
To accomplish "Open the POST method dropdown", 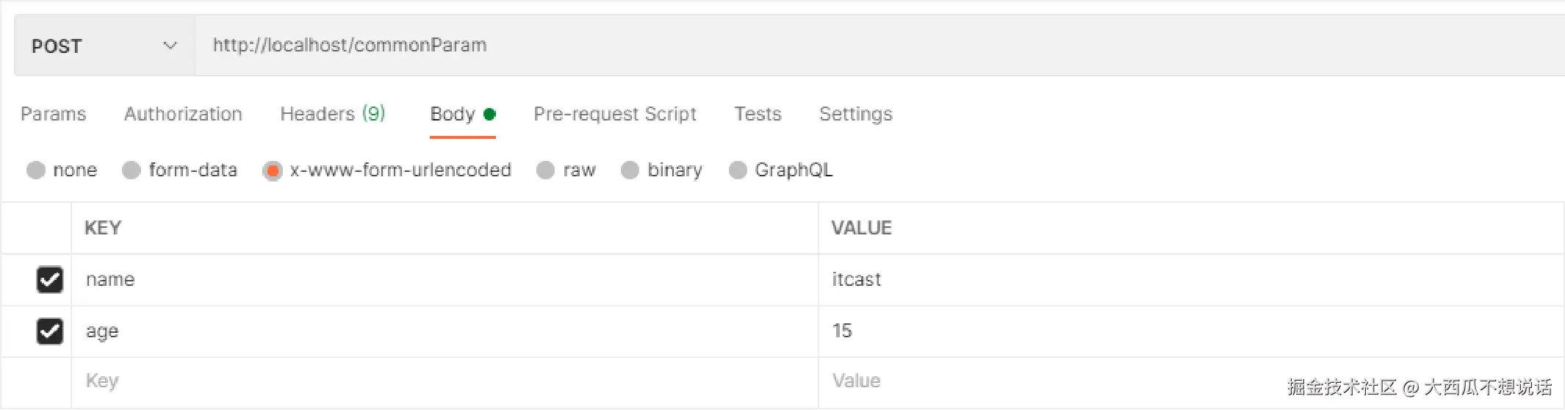I will [104, 46].
